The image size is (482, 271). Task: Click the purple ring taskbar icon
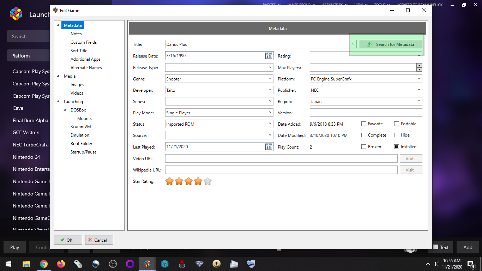(130, 264)
